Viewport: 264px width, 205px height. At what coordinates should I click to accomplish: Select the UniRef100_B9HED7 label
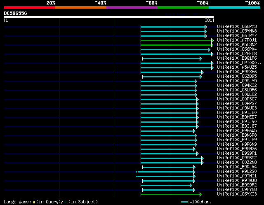[237, 117]
